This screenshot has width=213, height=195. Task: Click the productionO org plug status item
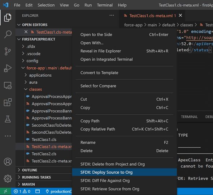pyautogui.click(x=58, y=191)
